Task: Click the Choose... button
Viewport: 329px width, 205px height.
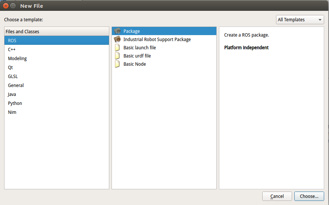Action: (309, 196)
